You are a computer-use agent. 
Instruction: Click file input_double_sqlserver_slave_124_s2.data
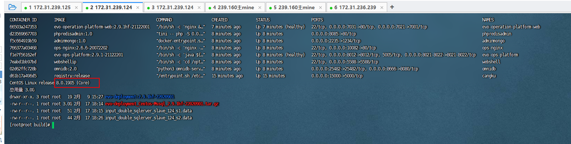pos(149,118)
